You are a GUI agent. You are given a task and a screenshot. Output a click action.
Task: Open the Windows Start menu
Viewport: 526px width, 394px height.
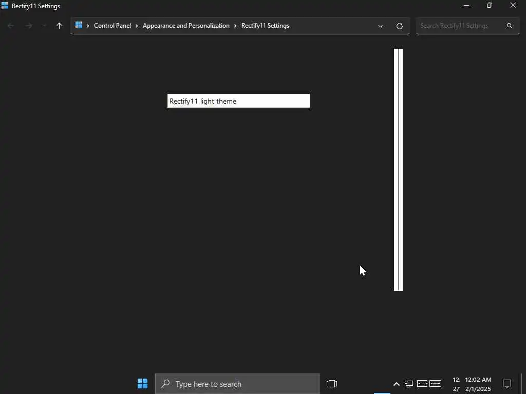tap(143, 383)
